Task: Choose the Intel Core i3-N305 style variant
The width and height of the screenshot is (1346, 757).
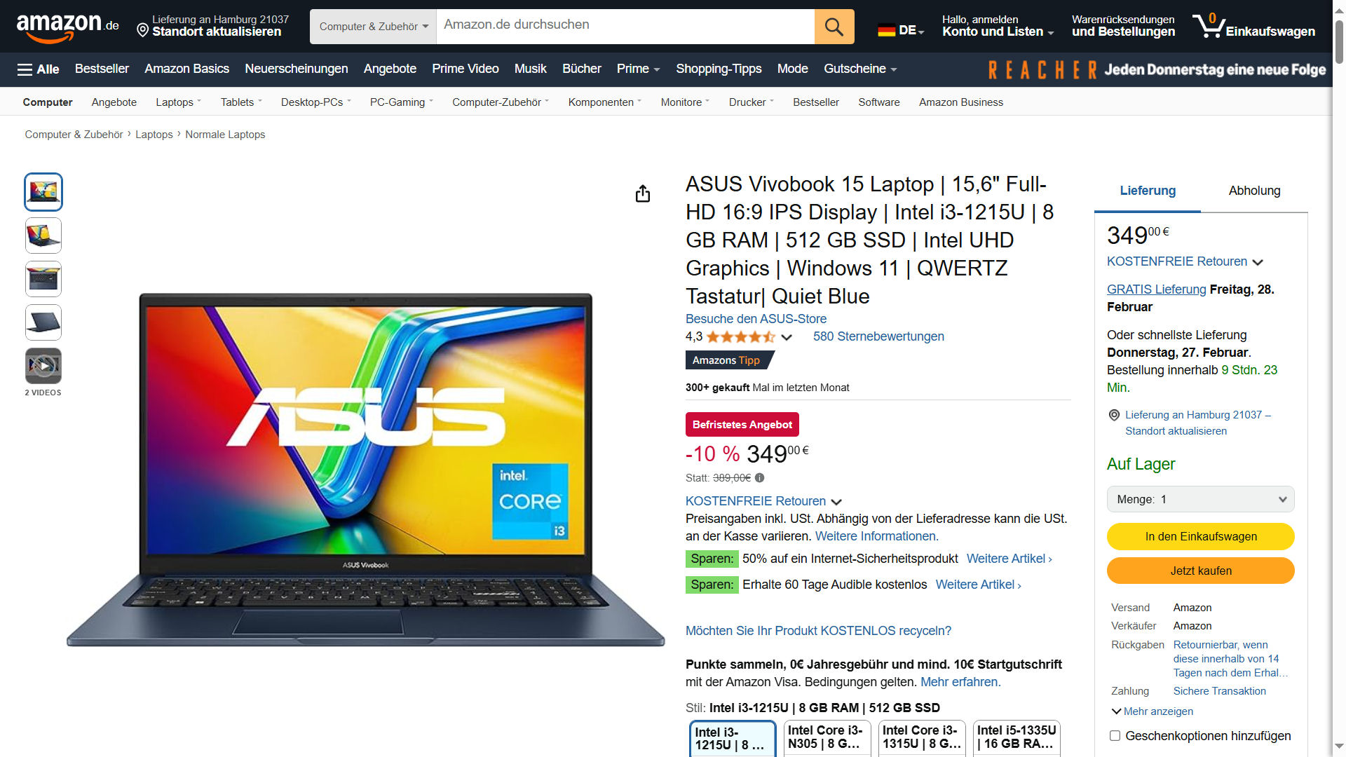Action: 827,737
